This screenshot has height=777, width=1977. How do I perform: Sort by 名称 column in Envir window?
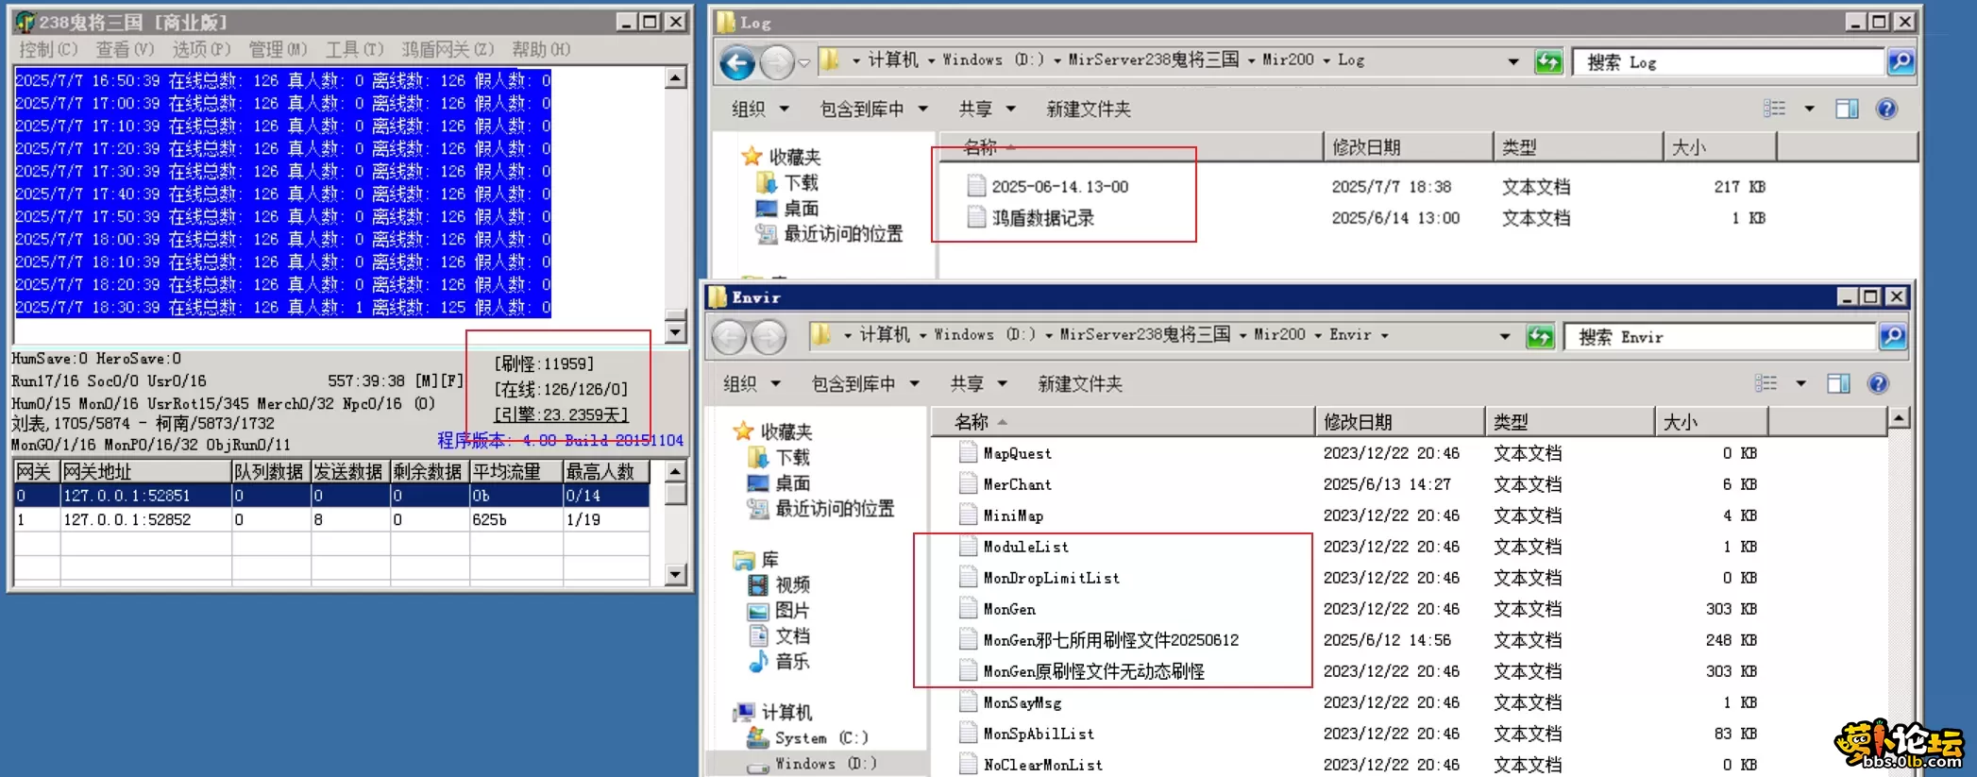tap(1123, 422)
